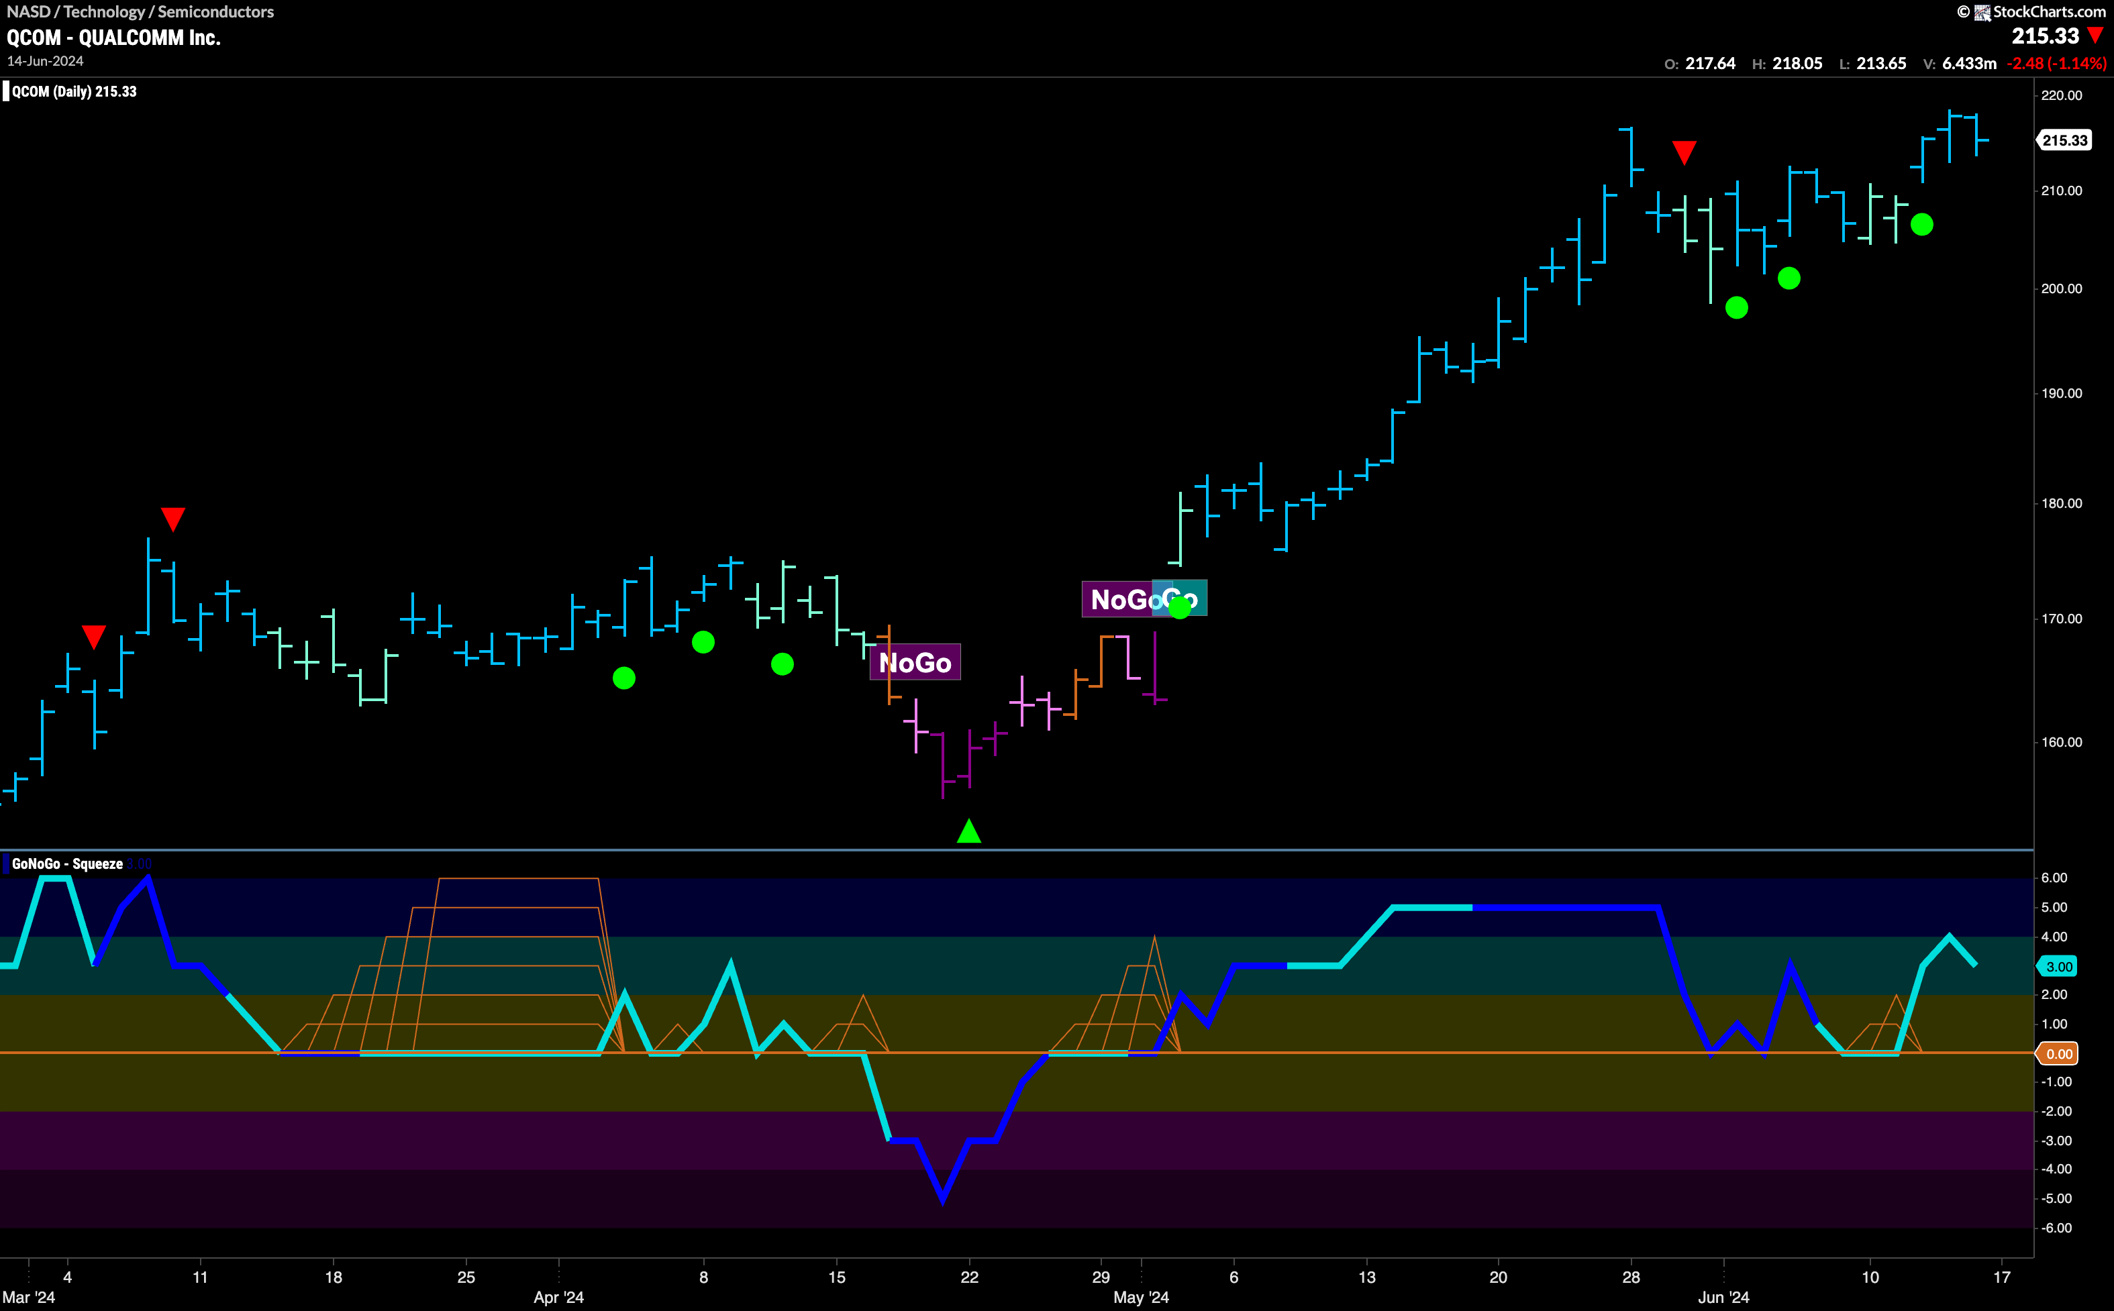Click the 3.00 squeeze value tag
The image size is (2114, 1311).
point(2057,966)
